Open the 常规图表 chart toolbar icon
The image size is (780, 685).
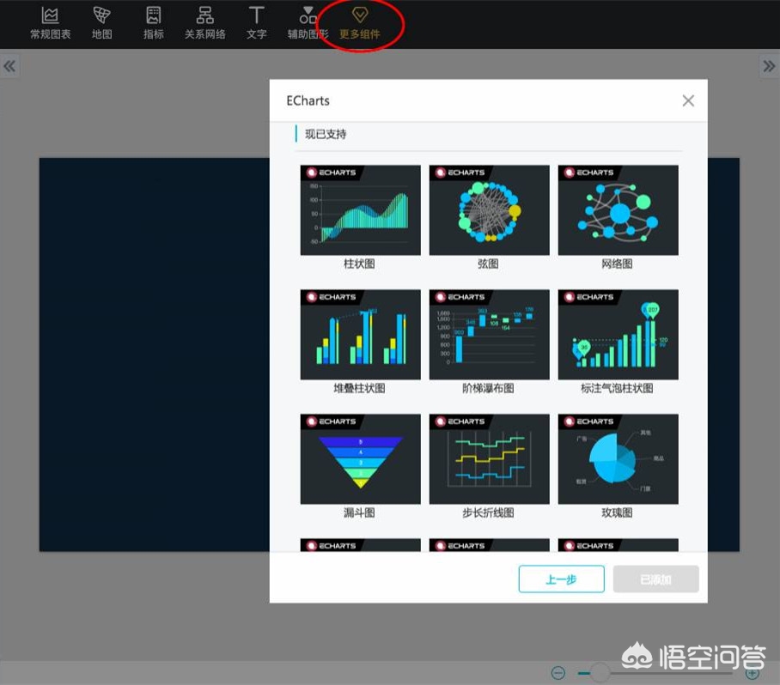pyautogui.click(x=50, y=15)
